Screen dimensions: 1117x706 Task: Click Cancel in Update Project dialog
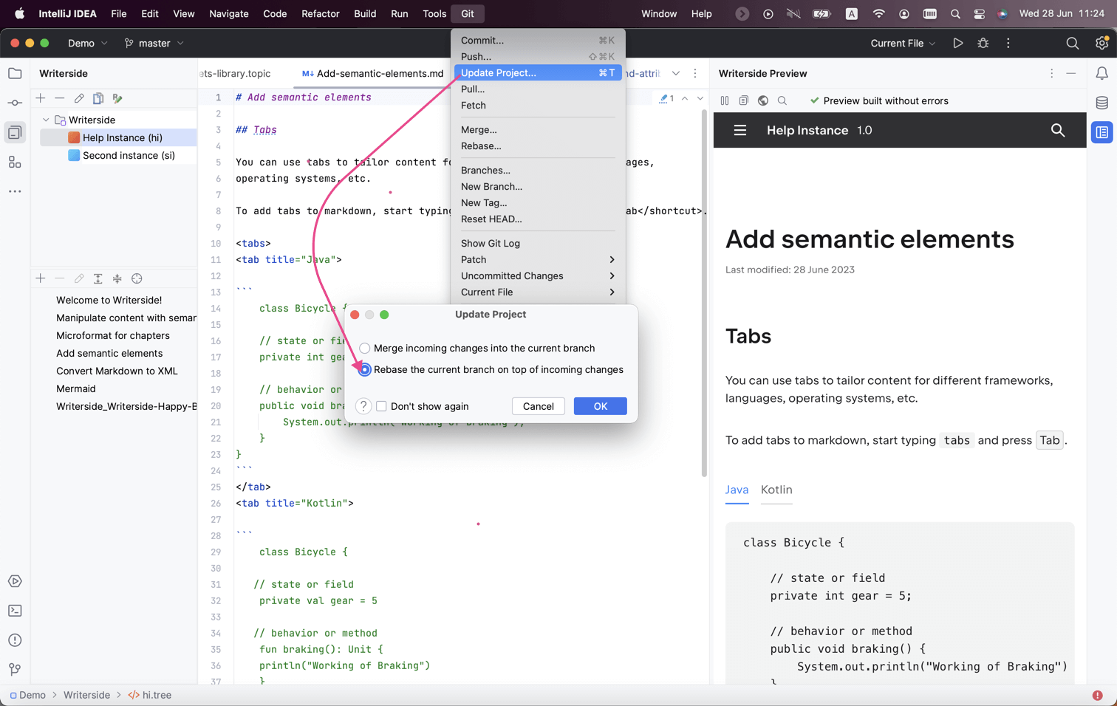[x=538, y=406]
